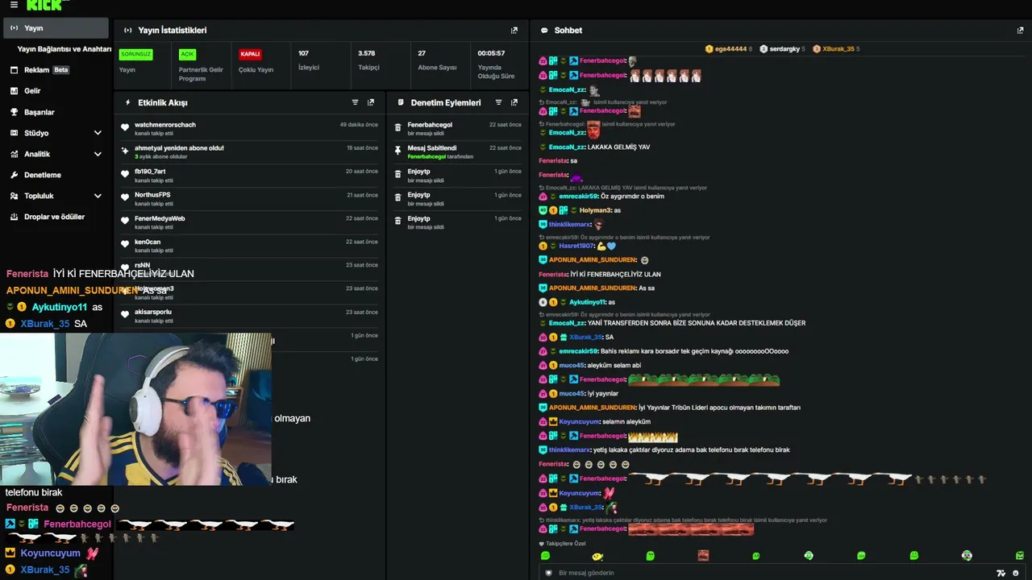Screen dimensions: 1032x580
Task: Click the Kick logo
Action: 44,5
